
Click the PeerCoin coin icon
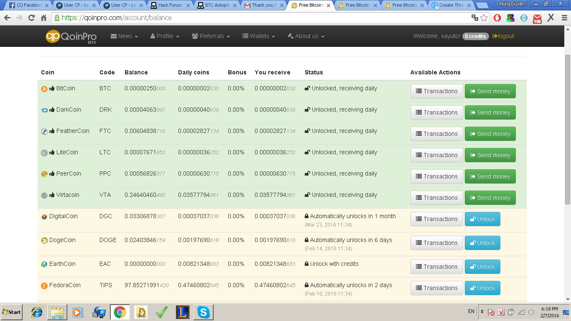[44, 174]
